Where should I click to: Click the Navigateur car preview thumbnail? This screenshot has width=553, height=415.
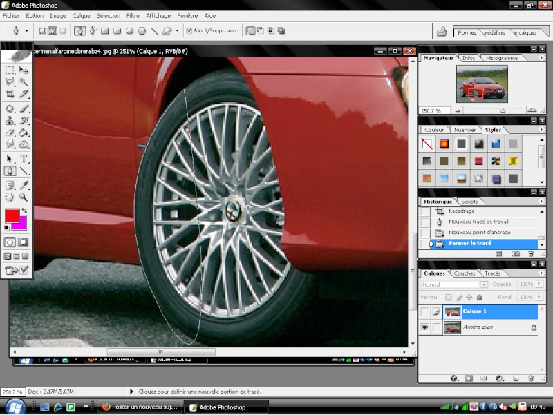coord(482,84)
